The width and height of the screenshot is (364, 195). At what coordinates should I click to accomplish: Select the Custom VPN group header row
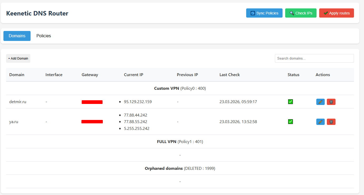tap(180, 88)
